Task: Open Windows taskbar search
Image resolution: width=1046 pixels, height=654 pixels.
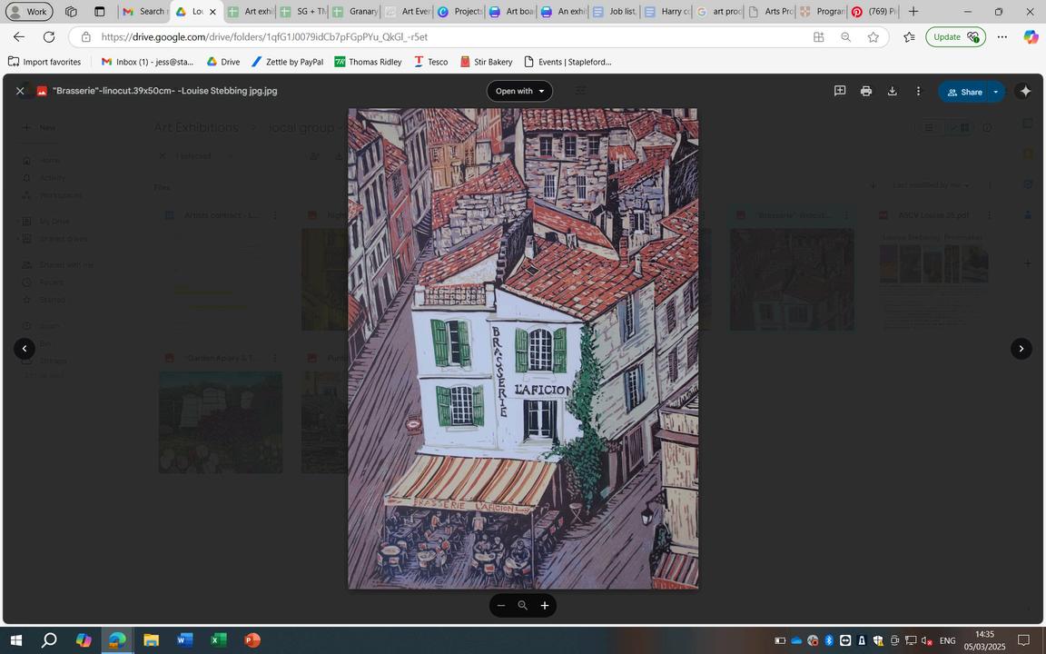Action: click(49, 640)
